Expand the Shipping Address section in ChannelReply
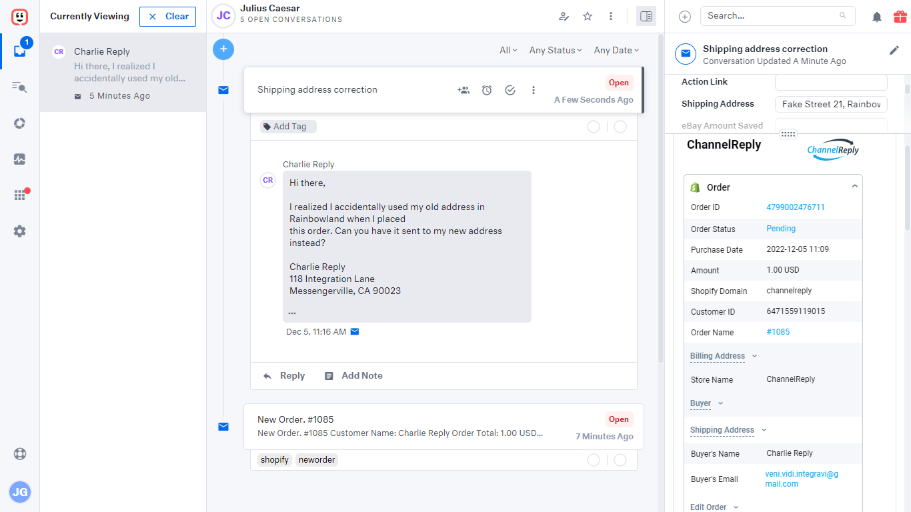Image resolution: width=911 pixels, height=512 pixels. [x=728, y=430]
